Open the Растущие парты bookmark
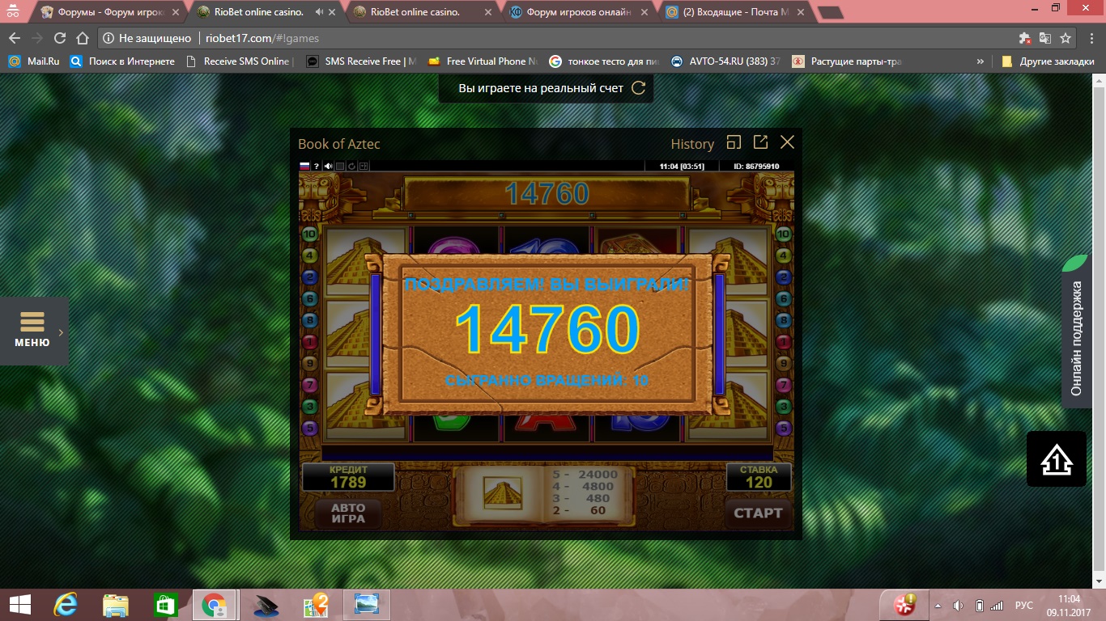This screenshot has height=621, width=1106. [x=846, y=61]
